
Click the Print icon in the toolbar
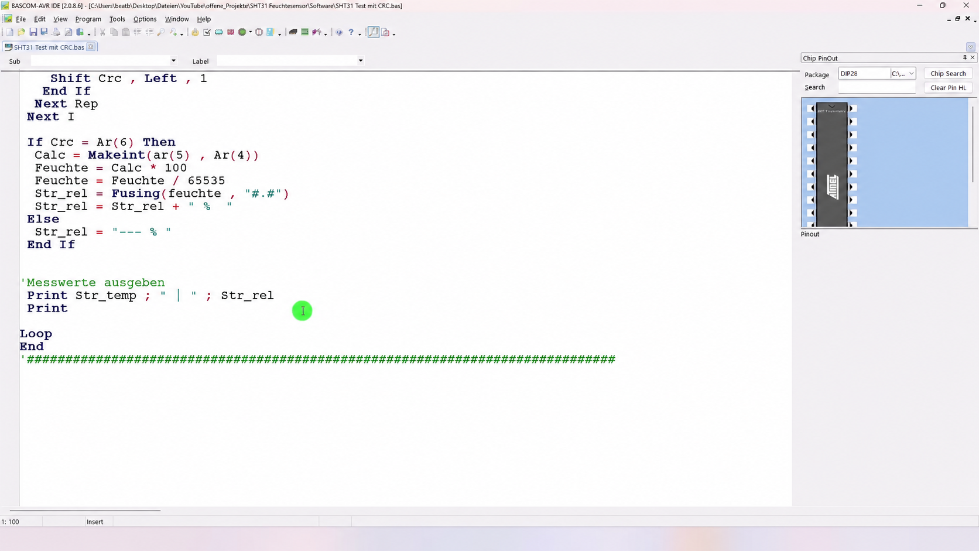click(x=56, y=33)
